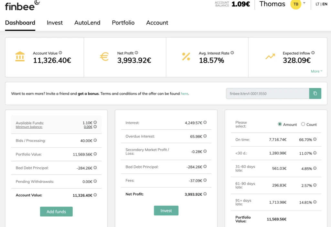Viewport: 331px width, 227px height.
Task: Expand the More dropdown under Expected Inflow
Action: pos(316,71)
